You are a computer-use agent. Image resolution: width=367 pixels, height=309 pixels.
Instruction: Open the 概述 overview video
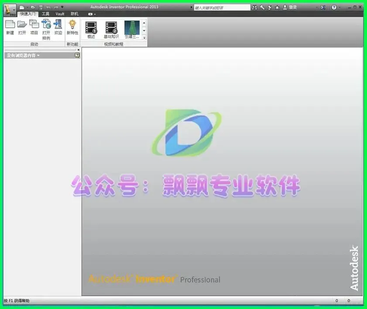click(91, 30)
